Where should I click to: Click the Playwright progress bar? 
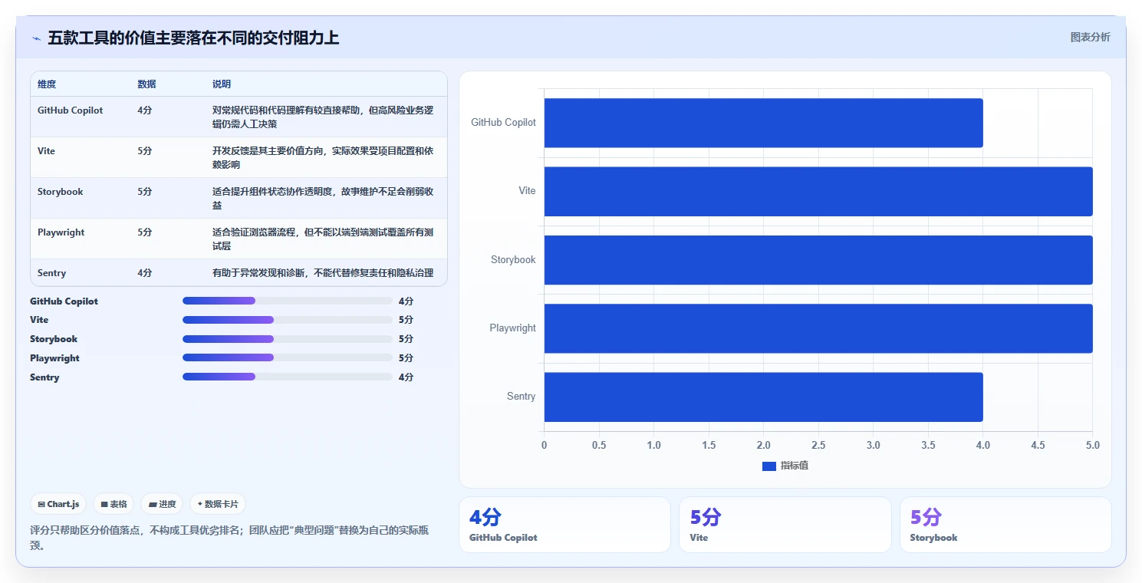[x=288, y=357]
